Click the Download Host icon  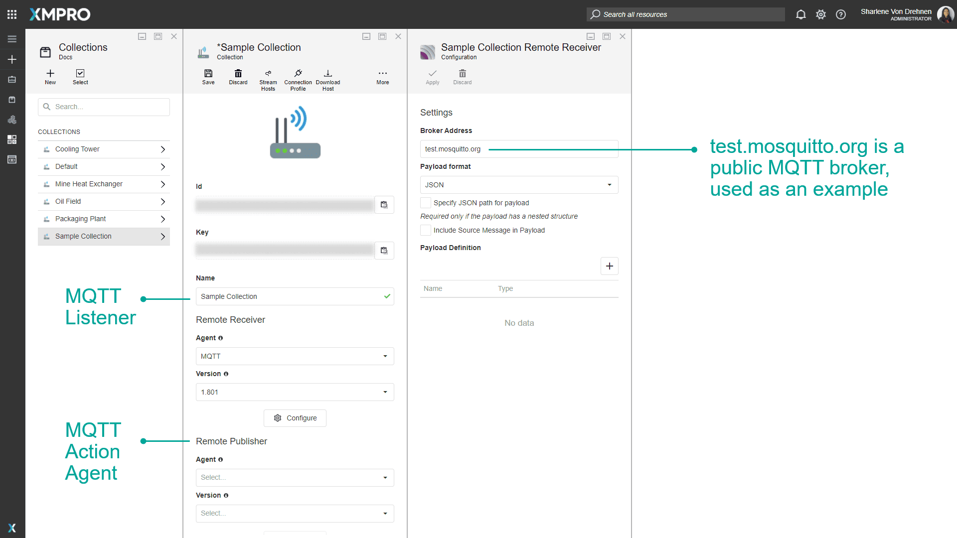(327, 78)
